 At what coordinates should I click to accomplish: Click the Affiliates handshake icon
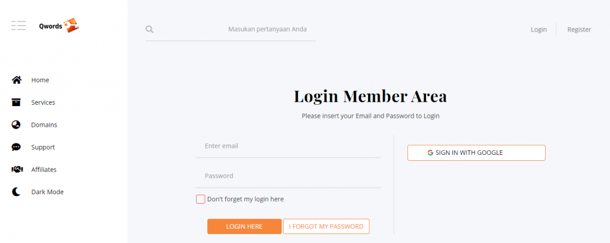coord(17,169)
